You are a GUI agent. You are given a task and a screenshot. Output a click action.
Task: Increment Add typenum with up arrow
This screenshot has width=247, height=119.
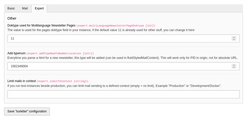234,65
